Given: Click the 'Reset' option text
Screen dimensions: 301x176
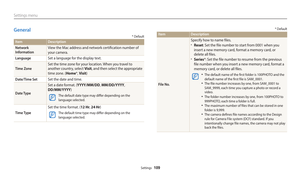Looking at the screenshot, I should [198, 45].
